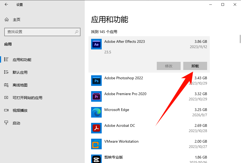Image resolution: width=241 pixels, height=163 pixels.
Task: Click the 应用和功能 page heading
Action: tap(110, 20)
